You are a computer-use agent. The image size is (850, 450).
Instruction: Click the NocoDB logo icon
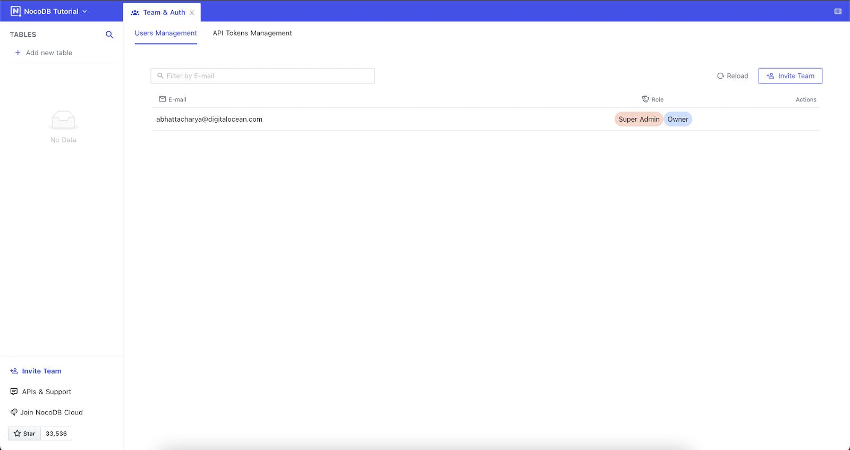tap(15, 11)
